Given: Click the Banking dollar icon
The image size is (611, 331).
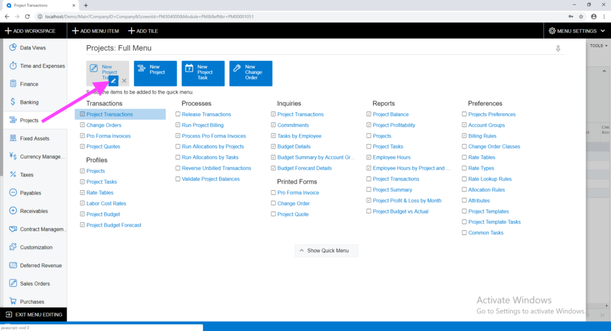Looking at the screenshot, I should 13,101.
